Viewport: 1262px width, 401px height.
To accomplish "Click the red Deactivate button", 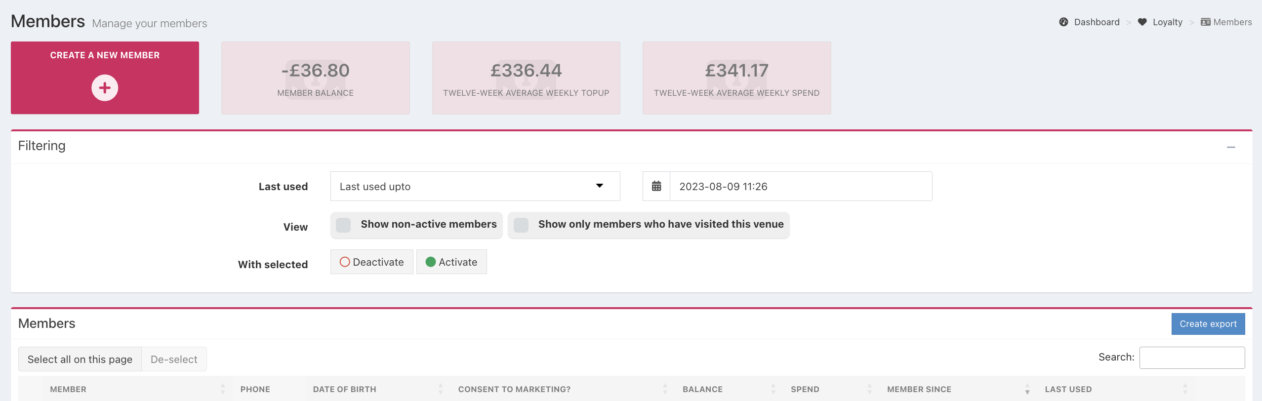I will point(372,262).
